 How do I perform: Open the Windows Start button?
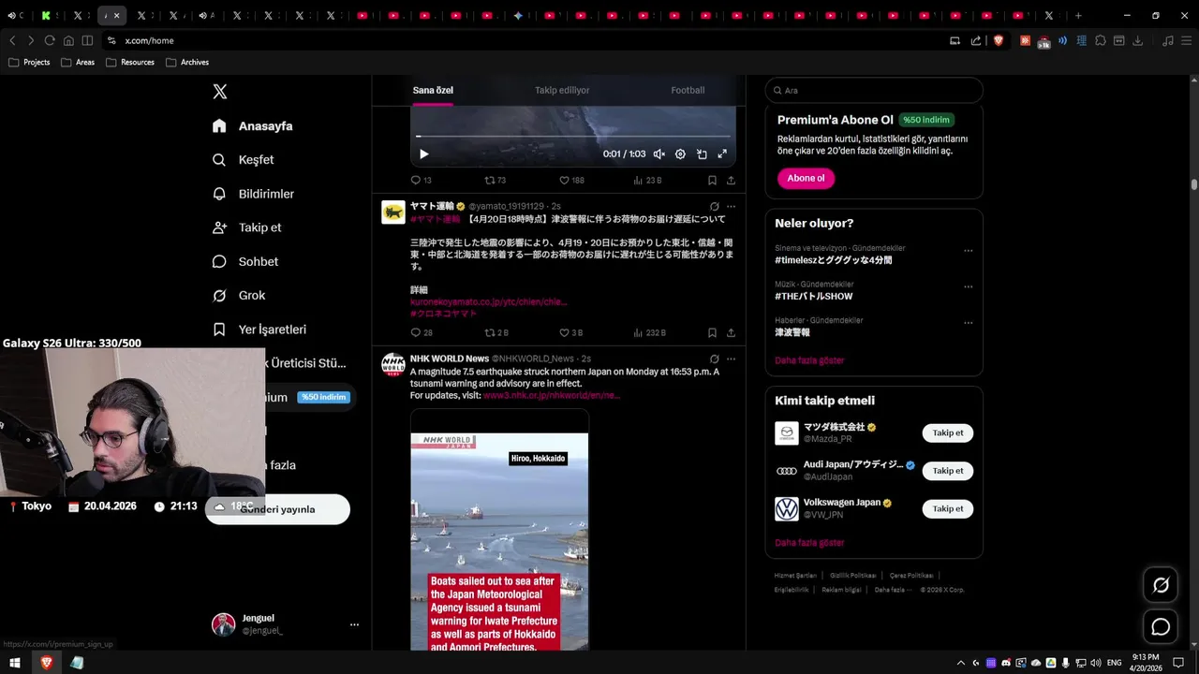click(15, 663)
